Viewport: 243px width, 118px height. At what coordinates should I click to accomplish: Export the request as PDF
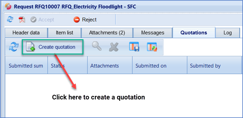coord(22,20)
